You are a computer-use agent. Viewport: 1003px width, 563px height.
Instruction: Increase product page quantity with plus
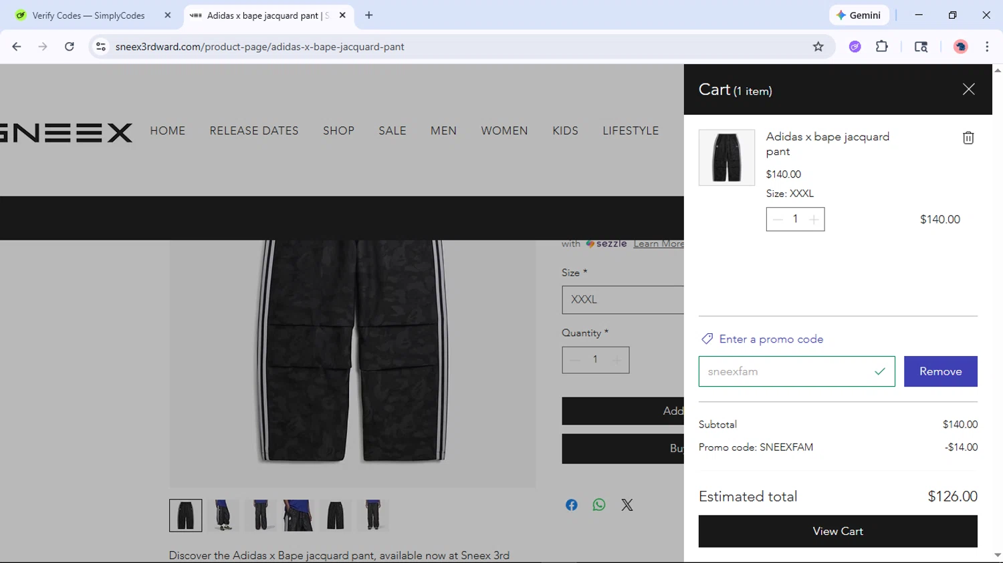click(617, 360)
